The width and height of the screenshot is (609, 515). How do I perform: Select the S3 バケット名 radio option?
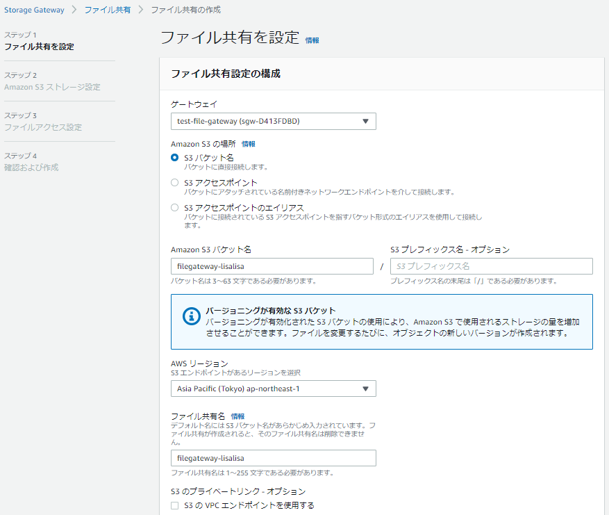[x=175, y=158]
